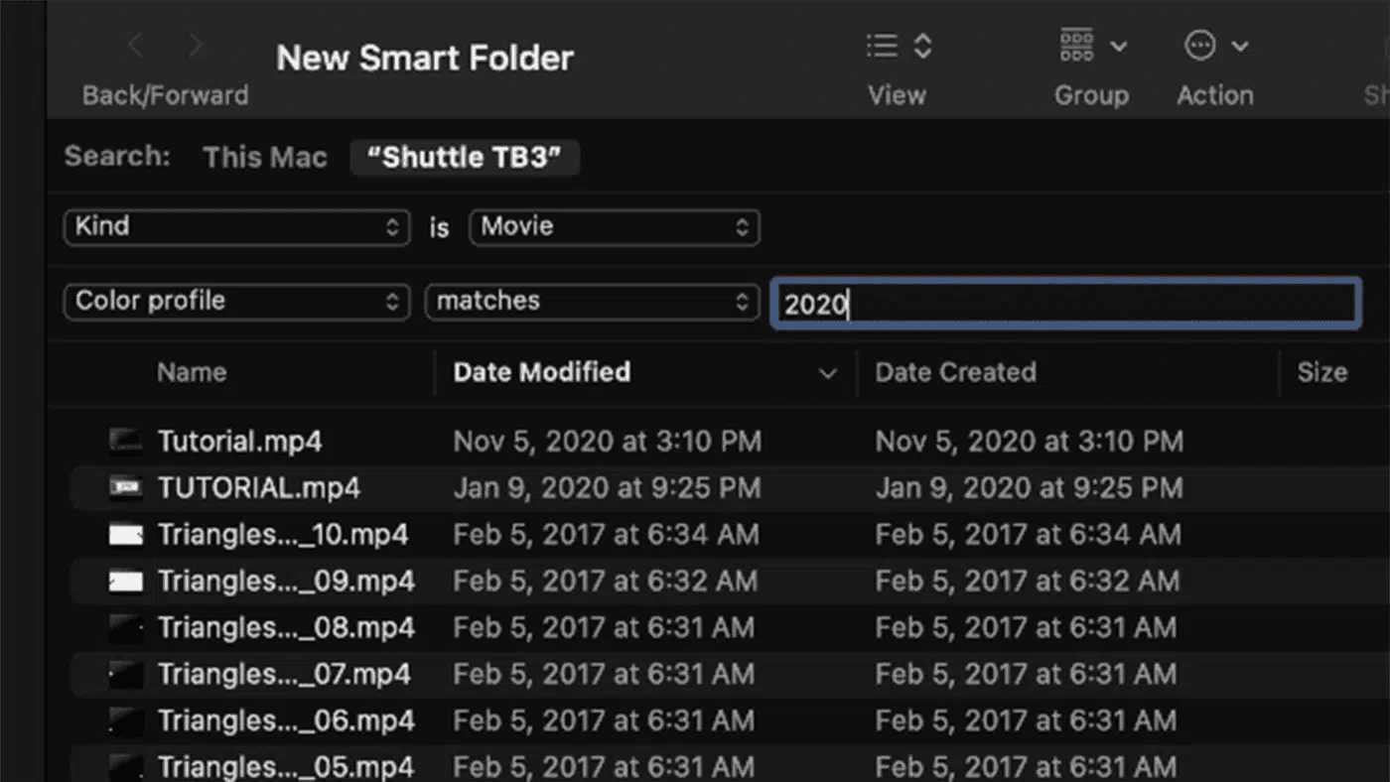Click the Date Modified column header
1390x782 pixels.
coord(542,372)
